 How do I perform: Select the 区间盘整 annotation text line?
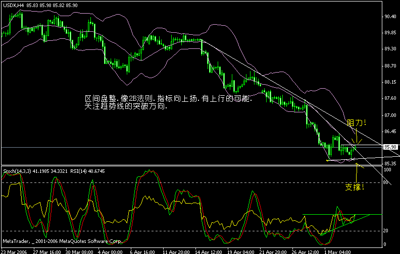(x=169, y=98)
